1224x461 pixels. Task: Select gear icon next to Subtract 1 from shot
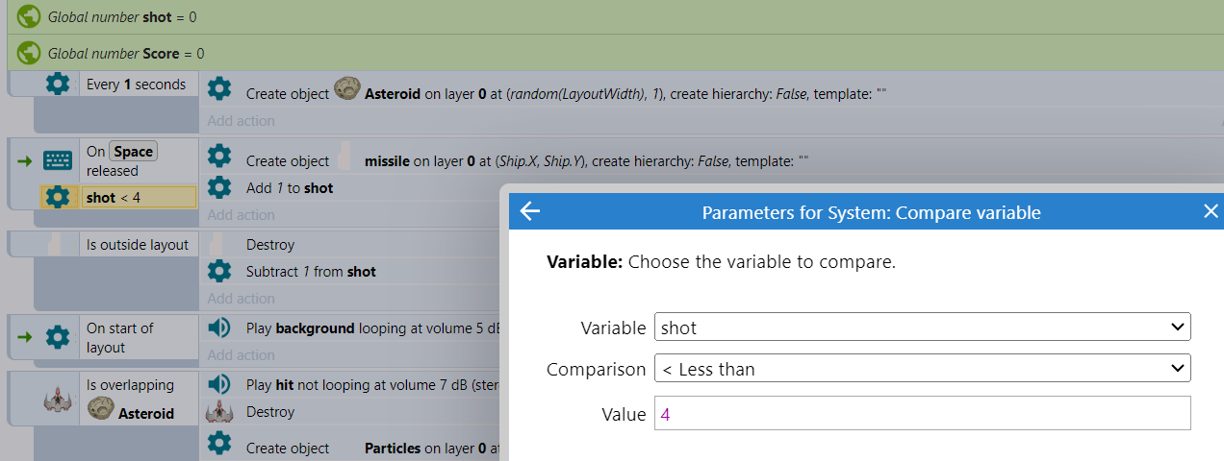click(x=219, y=271)
